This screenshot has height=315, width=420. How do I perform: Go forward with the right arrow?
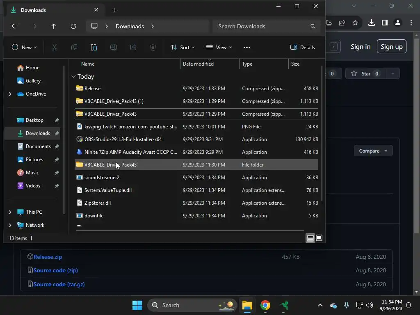34,26
